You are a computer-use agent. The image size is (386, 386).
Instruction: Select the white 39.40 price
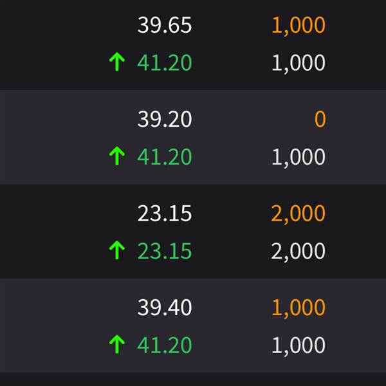pyautogui.click(x=165, y=308)
